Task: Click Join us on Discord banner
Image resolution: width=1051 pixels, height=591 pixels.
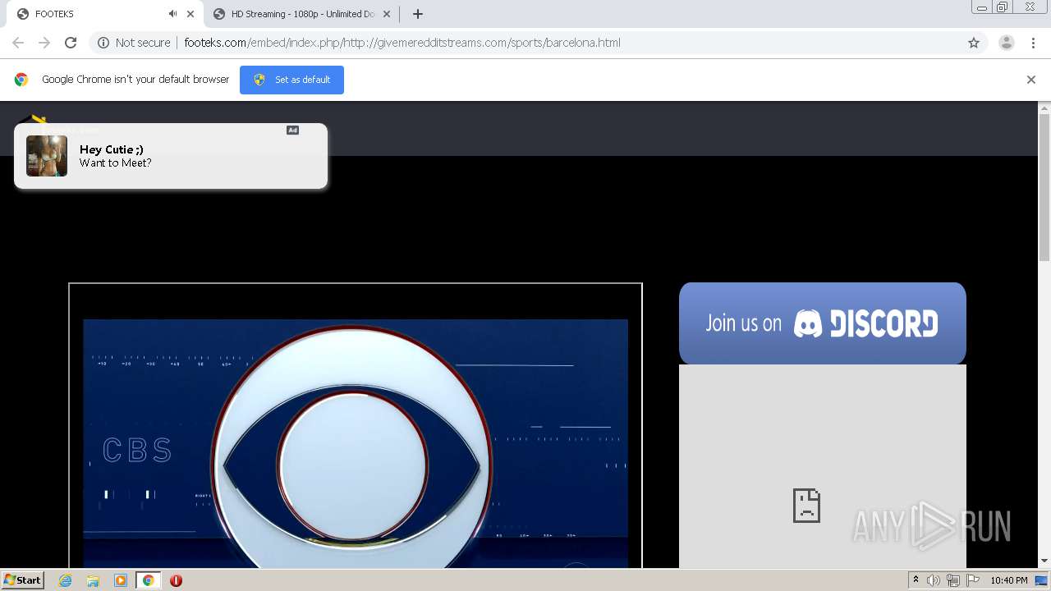Action: pyautogui.click(x=823, y=323)
